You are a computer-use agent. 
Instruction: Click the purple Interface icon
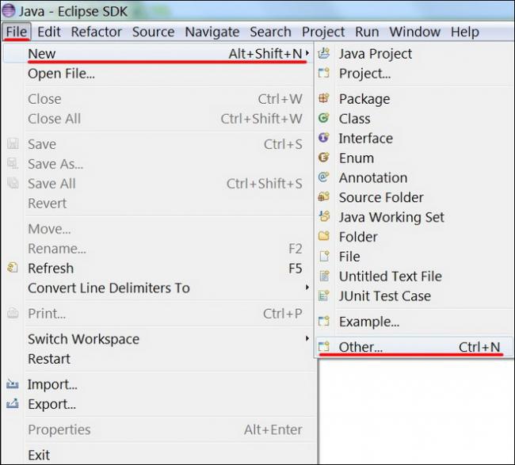click(323, 138)
